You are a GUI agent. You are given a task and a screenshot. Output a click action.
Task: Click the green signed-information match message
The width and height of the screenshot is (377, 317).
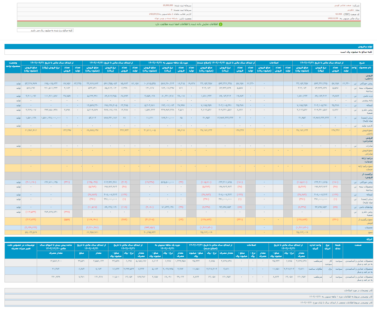(x=187, y=24)
